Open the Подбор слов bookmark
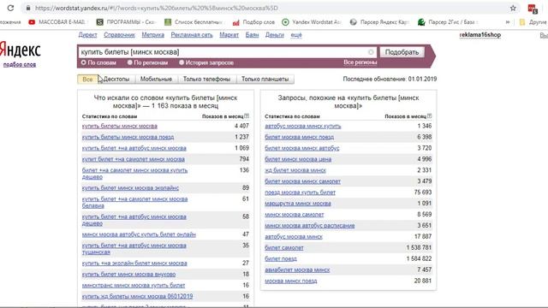Screen dimensions: 548x308 (253, 22)
